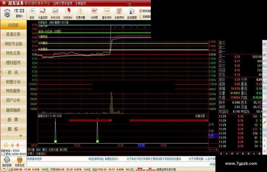Switch to 量比 tab
Image resolution: width=267 pixels, height=172 pixels.
pyautogui.click(x=44, y=150)
